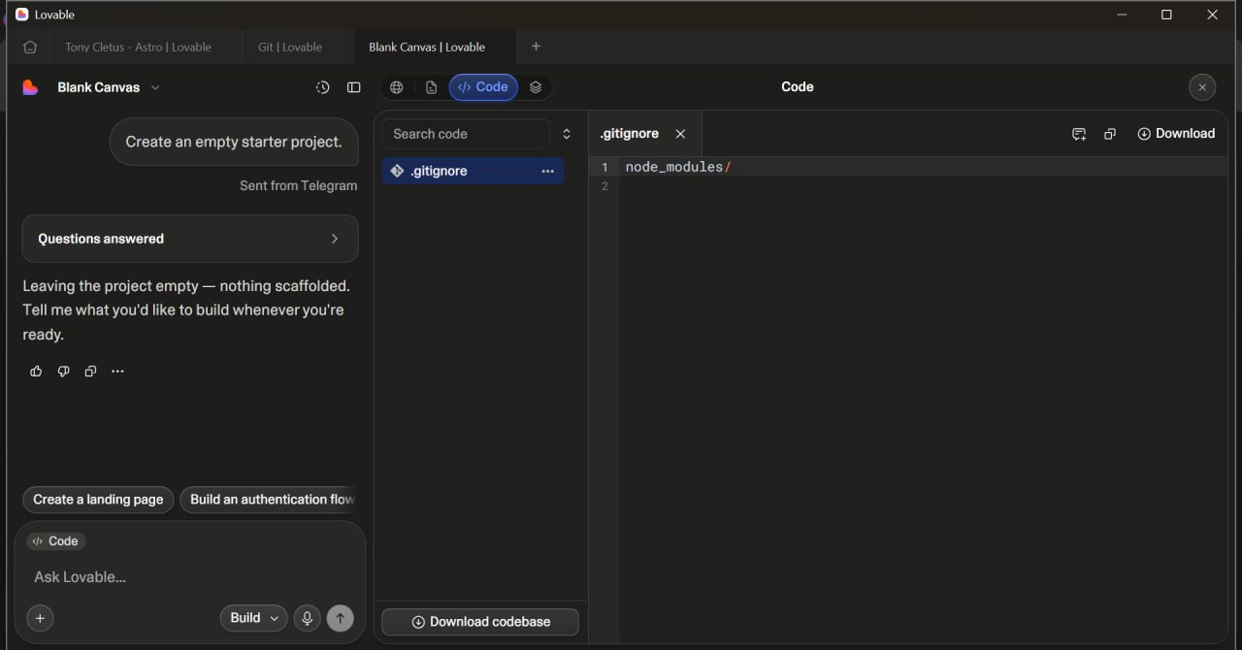Select the Code view button

click(x=483, y=87)
